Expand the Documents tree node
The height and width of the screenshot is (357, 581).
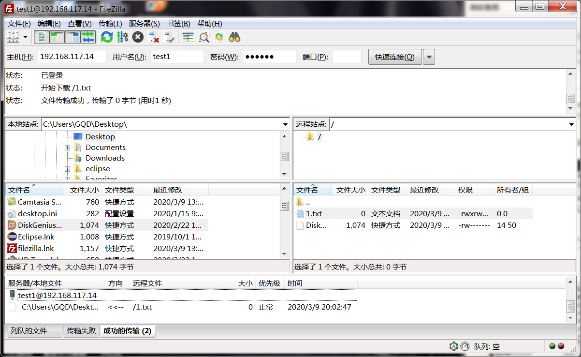[67, 148]
